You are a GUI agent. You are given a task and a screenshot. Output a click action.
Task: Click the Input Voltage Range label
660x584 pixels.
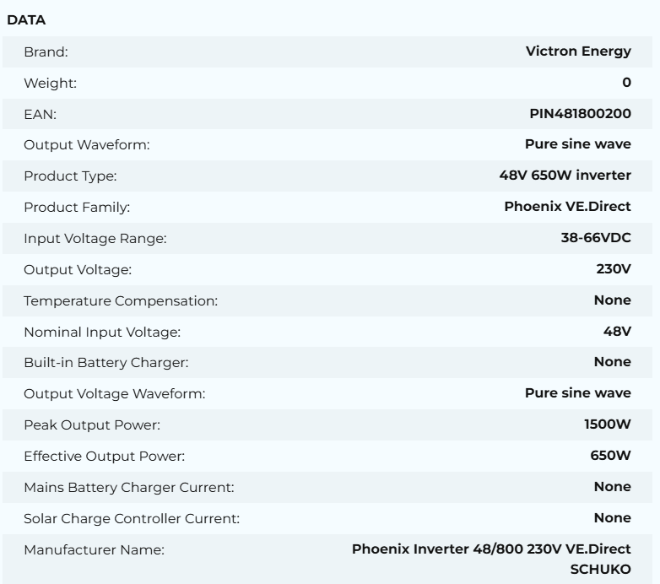95,239
